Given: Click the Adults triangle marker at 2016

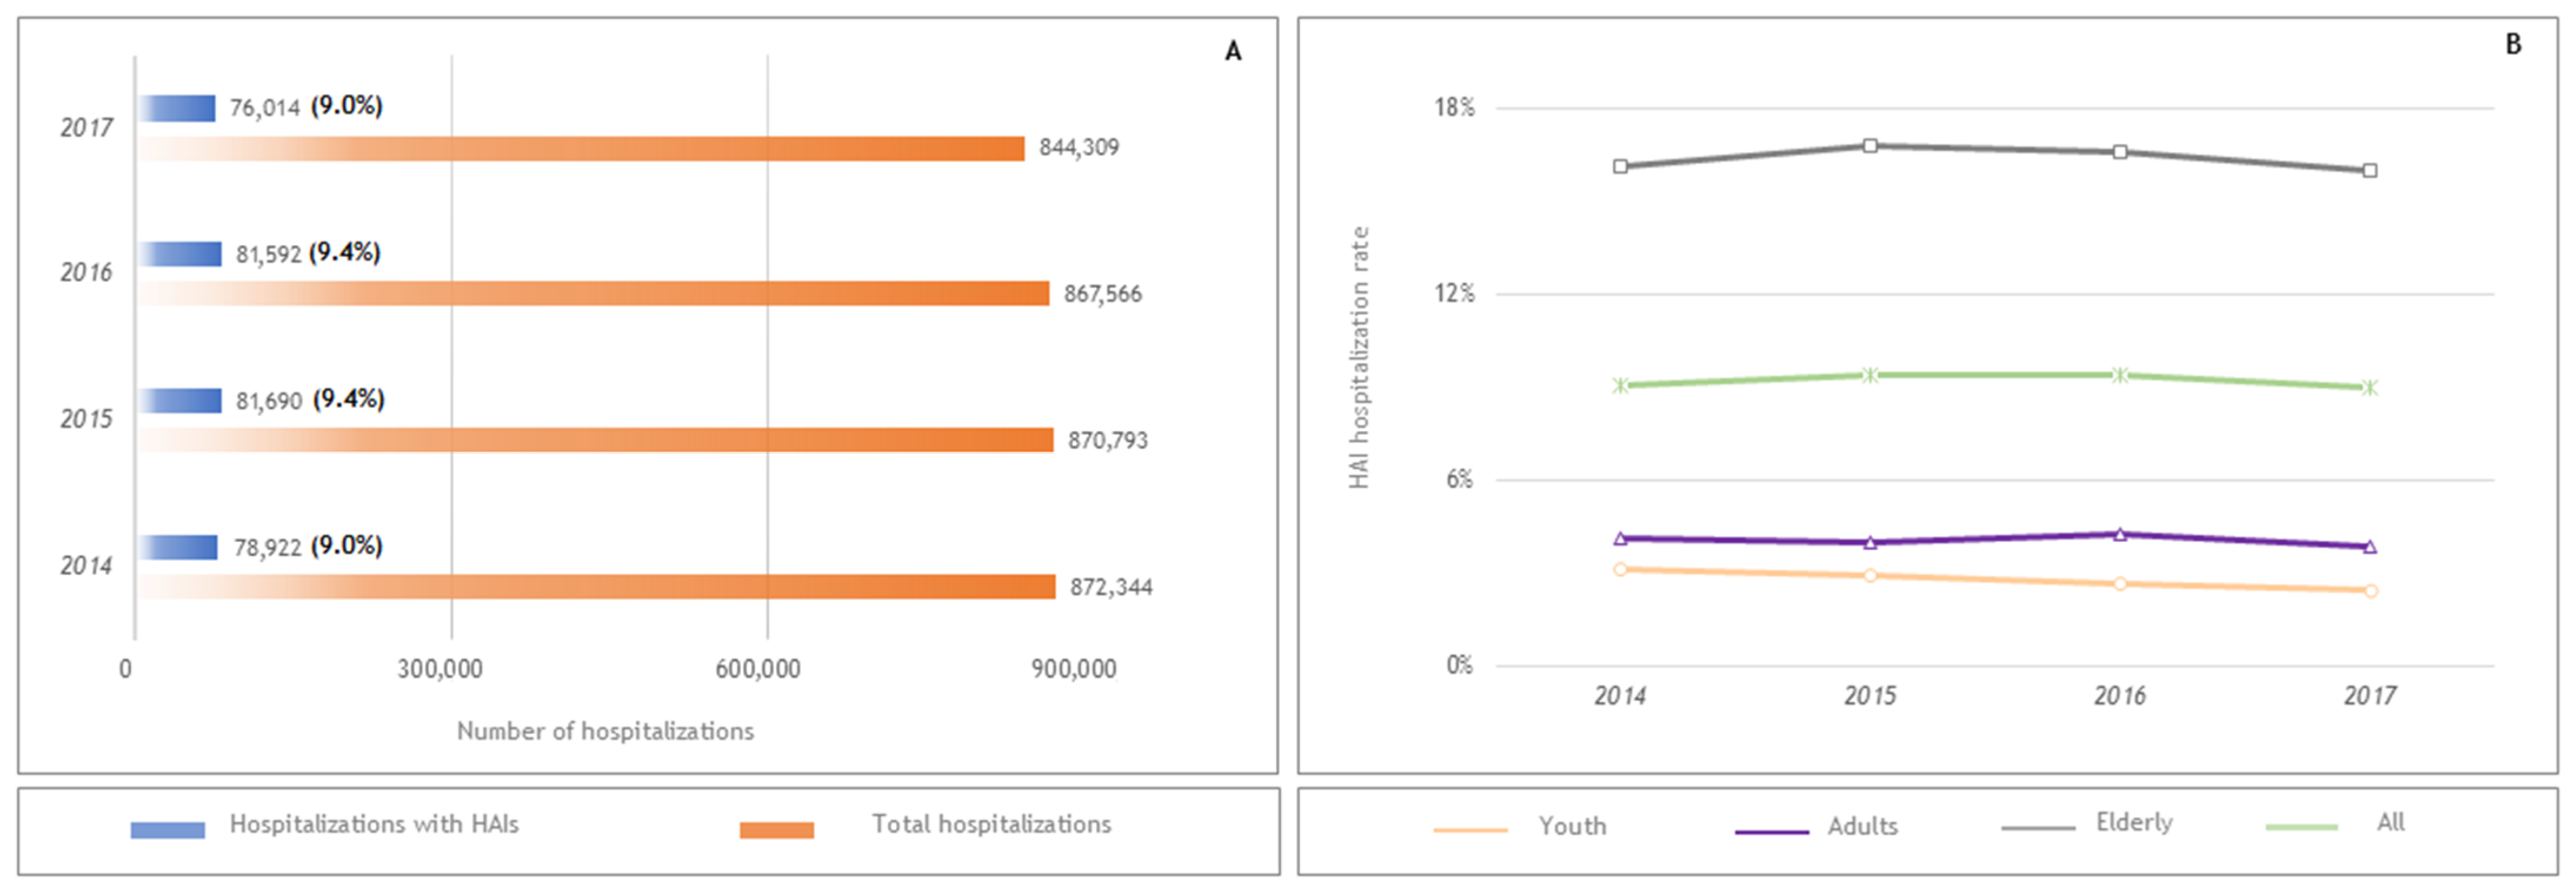Looking at the screenshot, I should pos(2120,535).
